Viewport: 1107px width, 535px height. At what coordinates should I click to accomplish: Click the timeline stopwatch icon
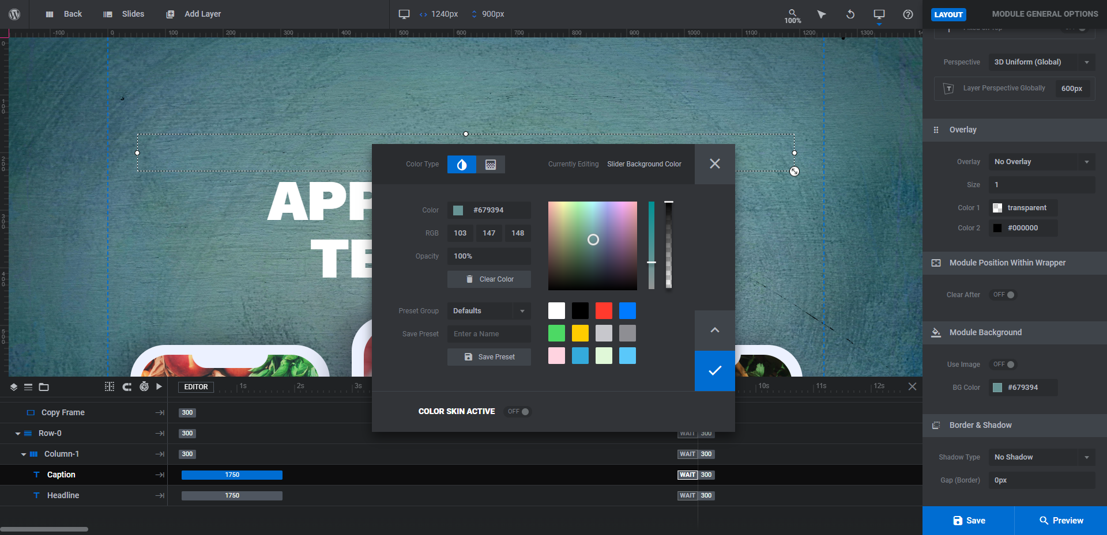pos(144,386)
